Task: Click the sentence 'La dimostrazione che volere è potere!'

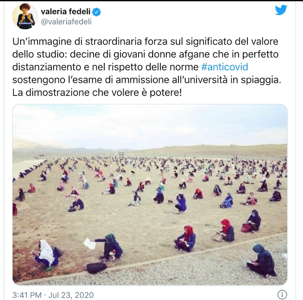Action: point(97,93)
